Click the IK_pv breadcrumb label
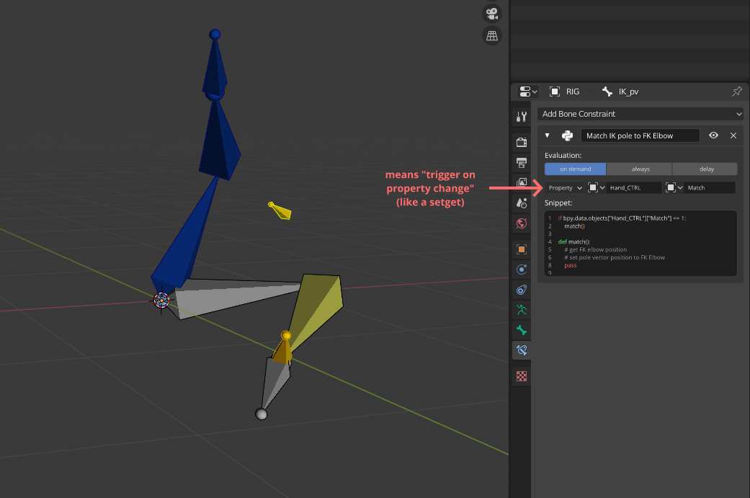The image size is (750, 498). (628, 92)
